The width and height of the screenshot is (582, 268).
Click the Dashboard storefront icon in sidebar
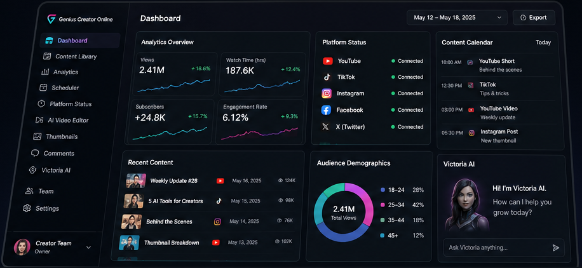coord(49,41)
